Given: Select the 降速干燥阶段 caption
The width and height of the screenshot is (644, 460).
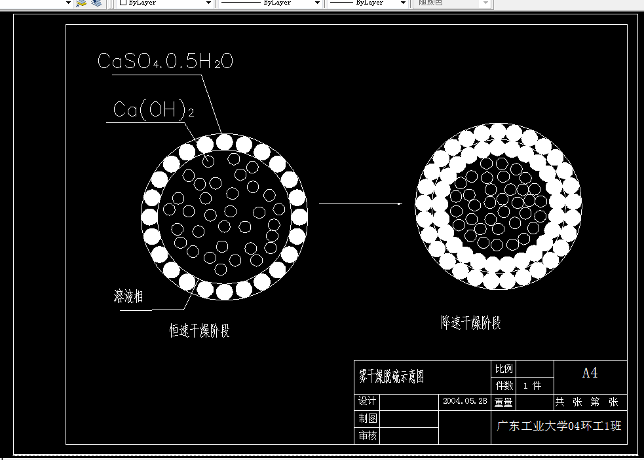Looking at the screenshot, I should coord(470,323).
